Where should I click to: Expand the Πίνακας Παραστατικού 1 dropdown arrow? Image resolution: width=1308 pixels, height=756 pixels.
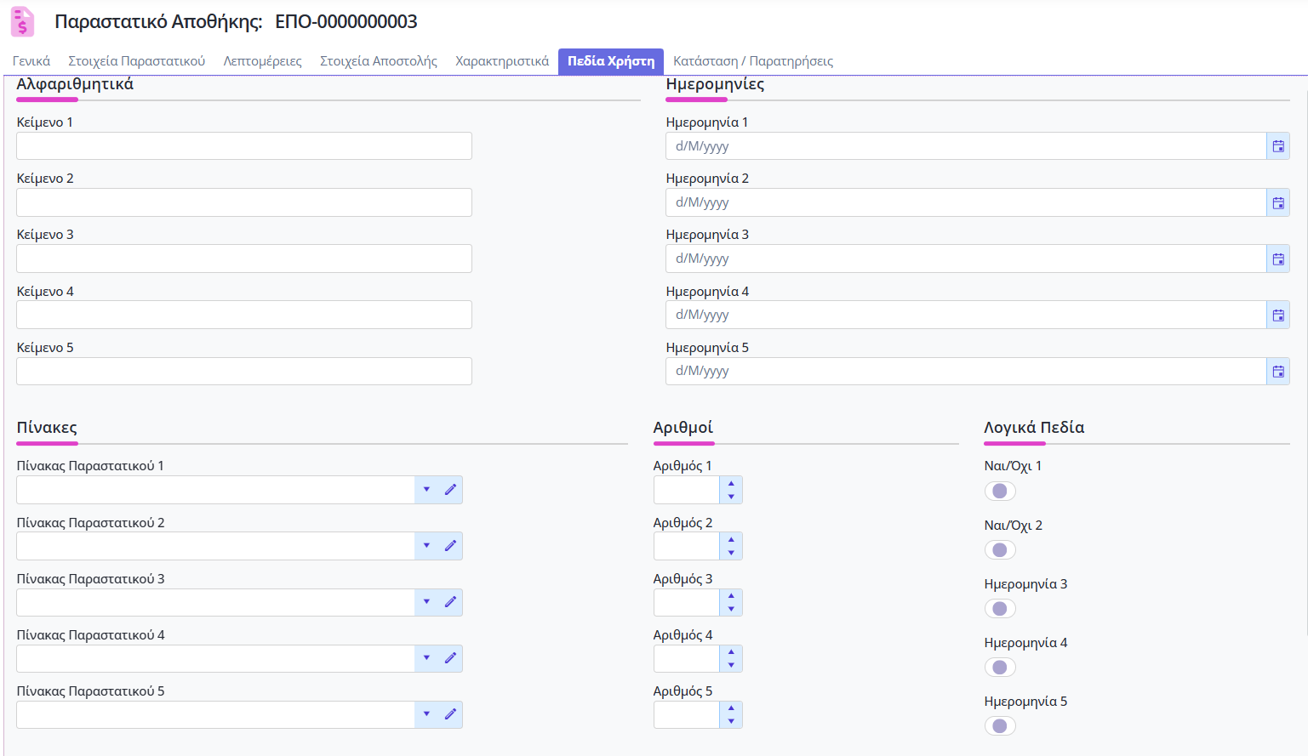(x=426, y=489)
